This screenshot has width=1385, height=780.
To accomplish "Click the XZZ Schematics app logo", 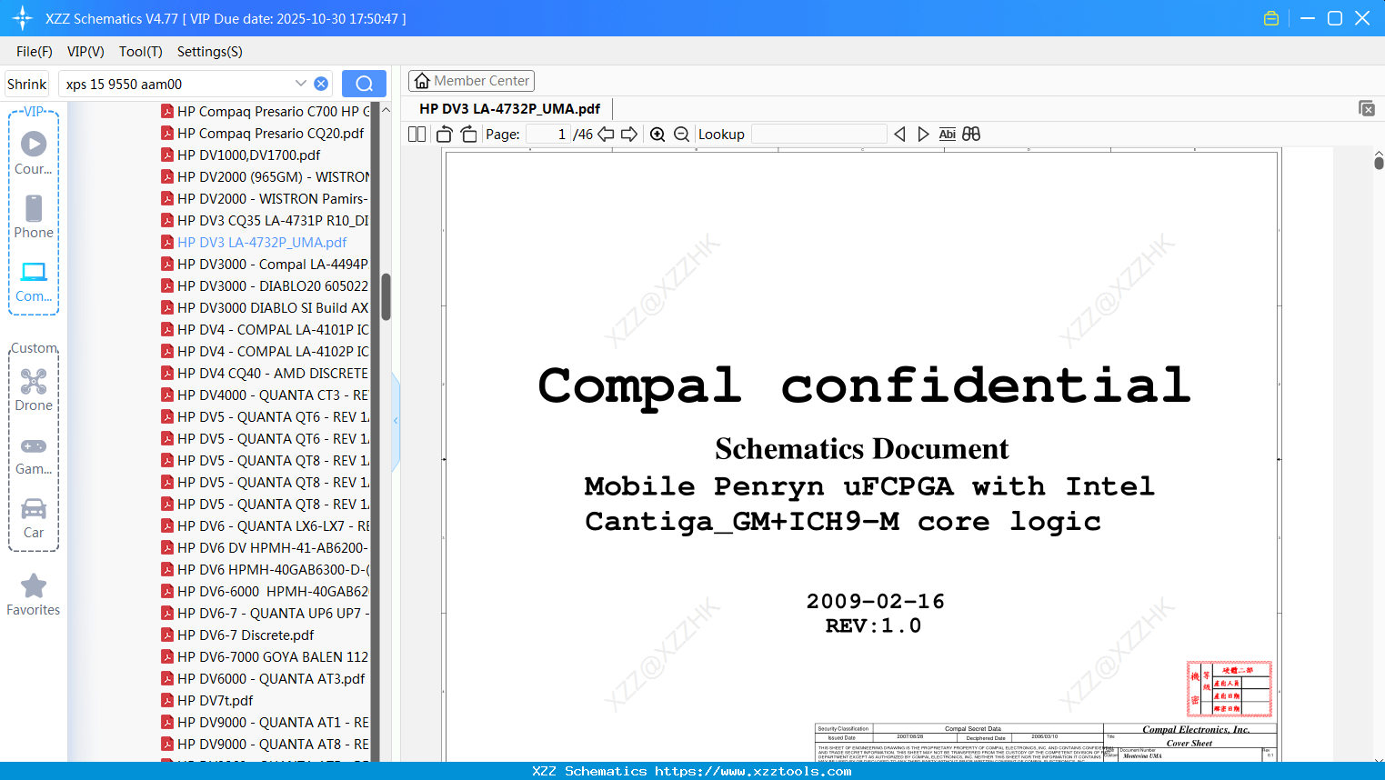I will (x=22, y=18).
